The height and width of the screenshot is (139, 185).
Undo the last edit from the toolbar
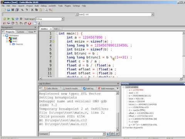point(22,10)
